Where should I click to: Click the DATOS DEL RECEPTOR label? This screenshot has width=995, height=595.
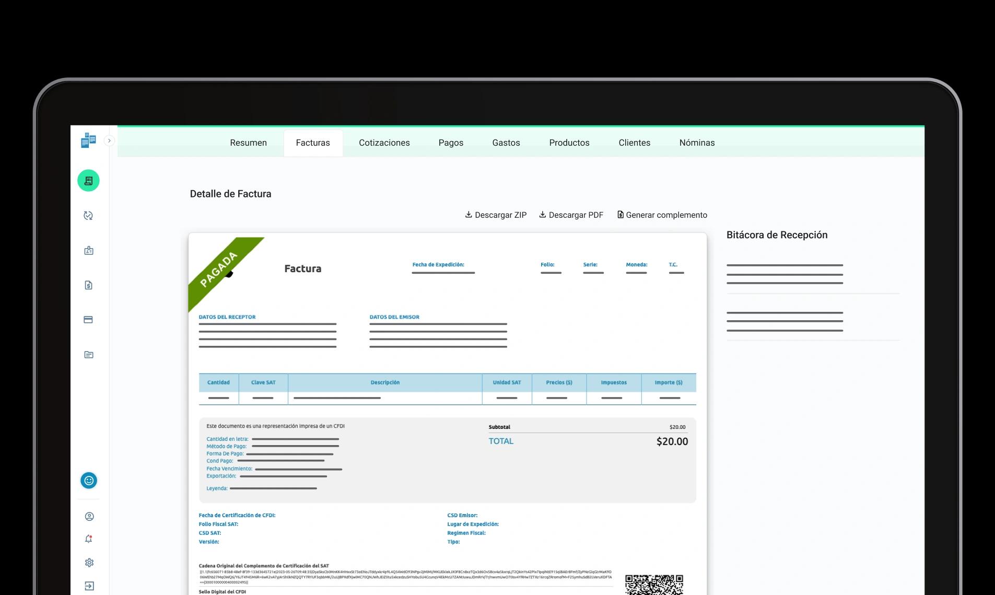pyautogui.click(x=227, y=317)
